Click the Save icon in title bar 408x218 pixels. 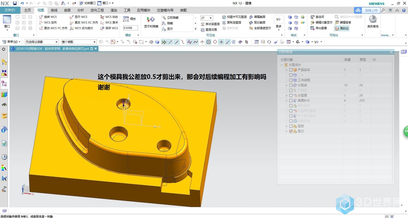pos(15,3)
